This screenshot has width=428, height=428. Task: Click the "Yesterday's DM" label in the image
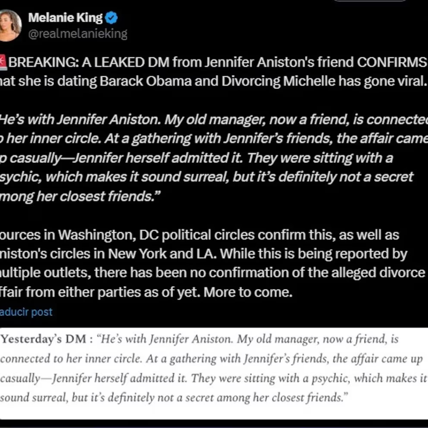point(45,339)
